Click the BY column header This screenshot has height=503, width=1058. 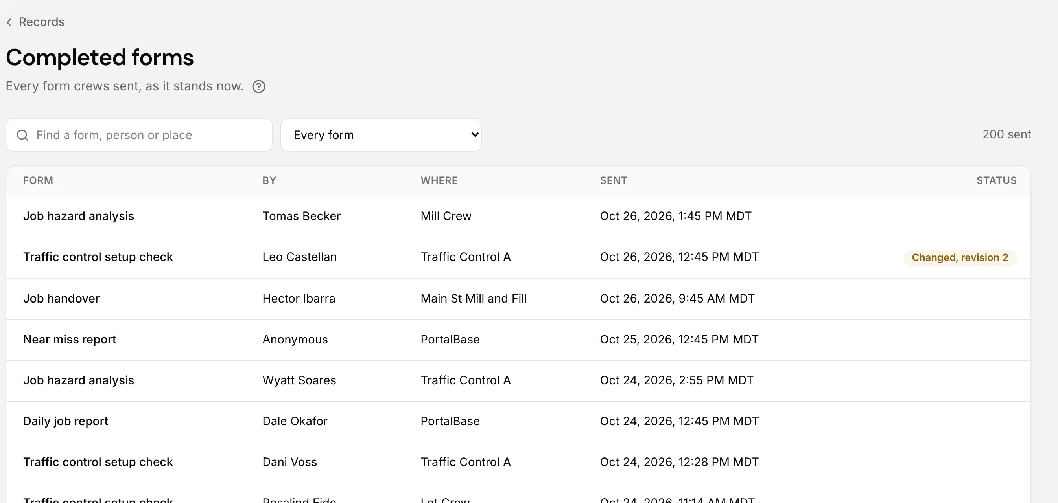click(269, 180)
